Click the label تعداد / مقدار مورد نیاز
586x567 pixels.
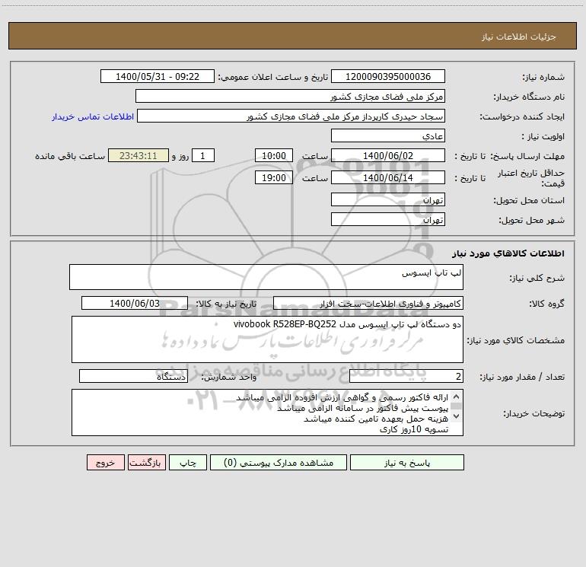coord(522,377)
